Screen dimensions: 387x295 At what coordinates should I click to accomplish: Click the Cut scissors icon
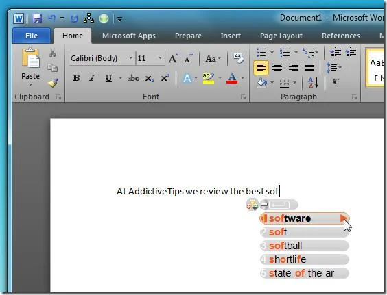click(x=52, y=53)
